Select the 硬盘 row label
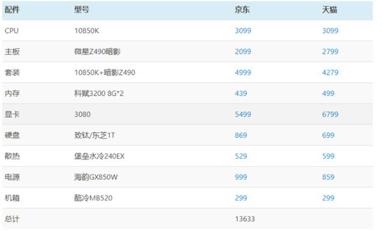The height and width of the screenshot is (231, 382). tap(12, 135)
